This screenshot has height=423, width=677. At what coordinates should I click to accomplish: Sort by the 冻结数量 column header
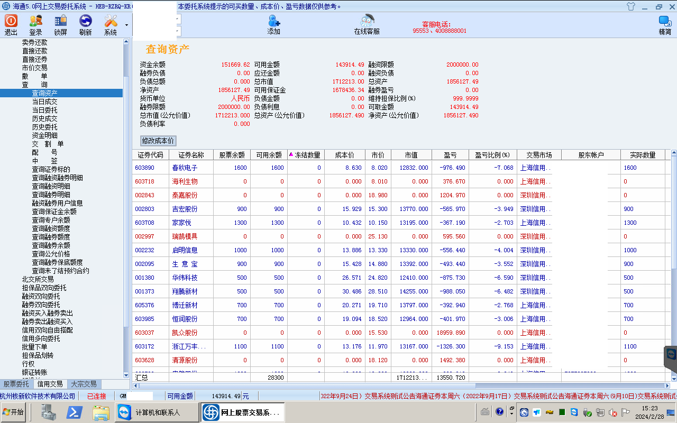[306, 155]
